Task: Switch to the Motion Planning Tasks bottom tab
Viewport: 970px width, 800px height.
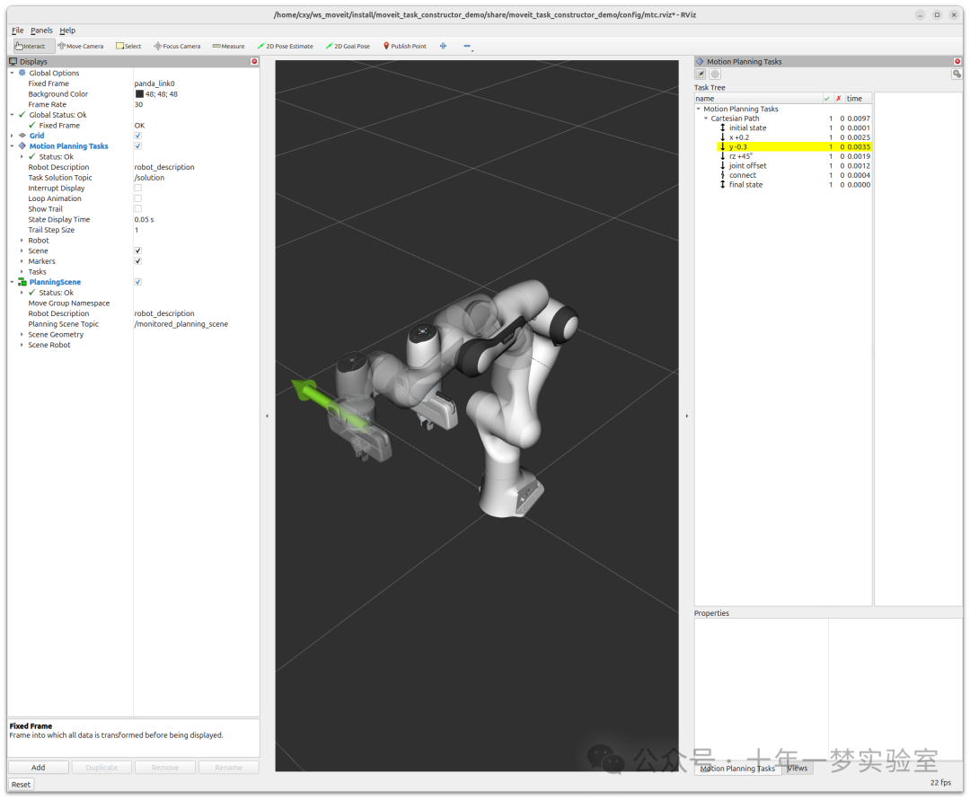Action: [x=737, y=769]
